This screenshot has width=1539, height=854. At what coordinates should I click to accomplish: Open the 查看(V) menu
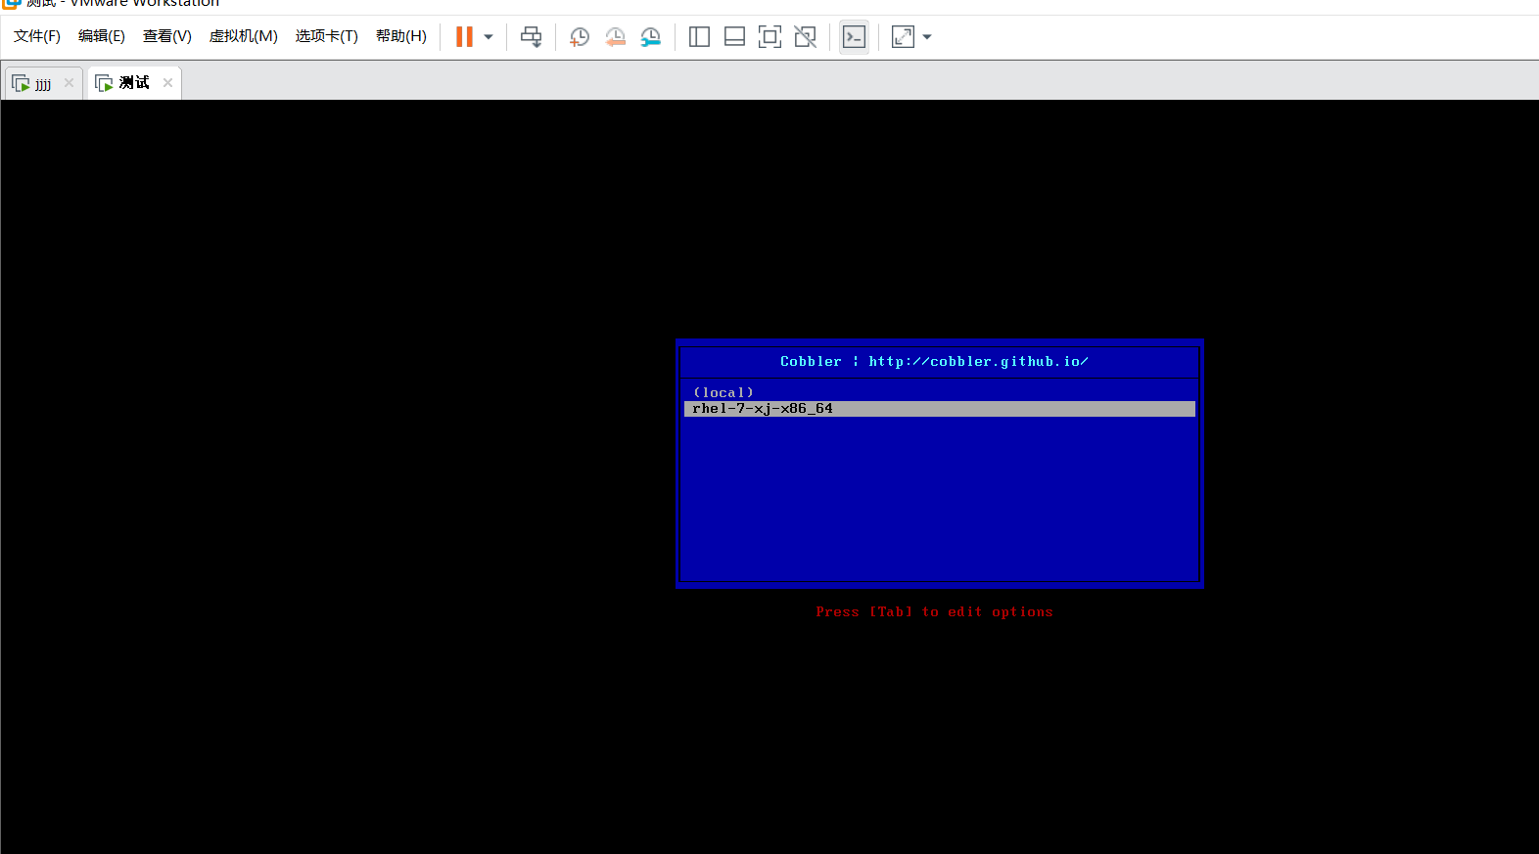[167, 36]
